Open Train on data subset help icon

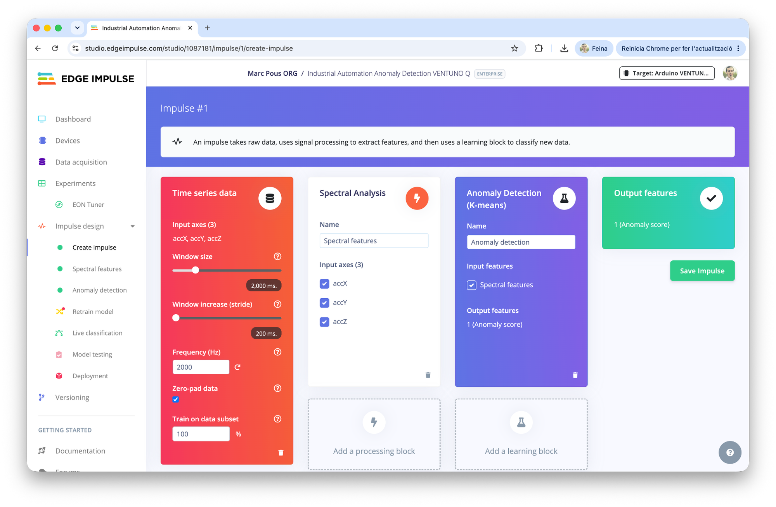pyautogui.click(x=277, y=419)
